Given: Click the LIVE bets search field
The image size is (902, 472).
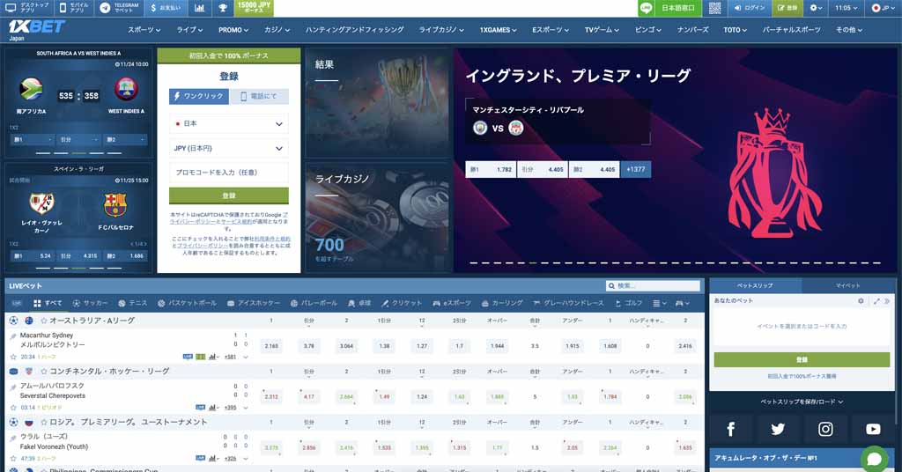Looking at the screenshot, I should click(653, 285).
